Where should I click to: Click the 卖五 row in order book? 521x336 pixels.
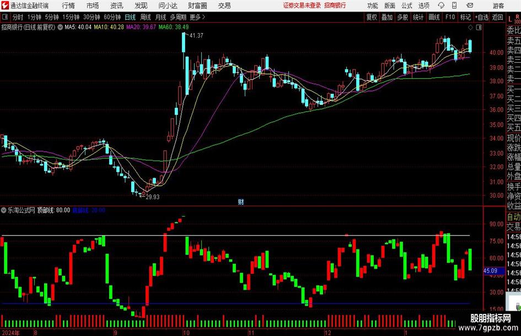click(514, 41)
